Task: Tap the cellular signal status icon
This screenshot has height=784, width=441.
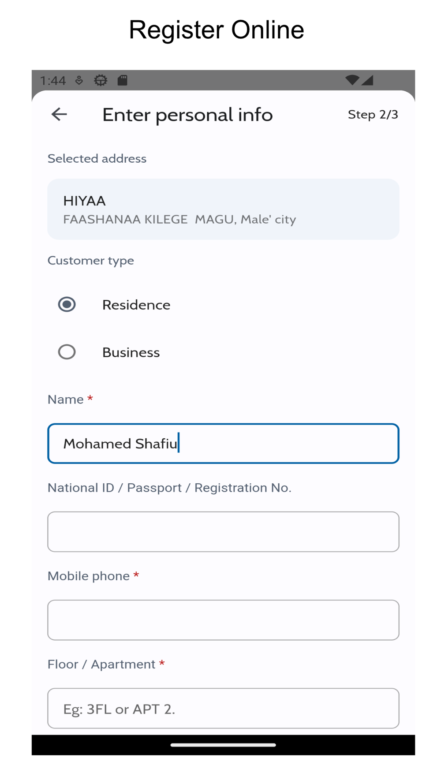Action: point(368,80)
